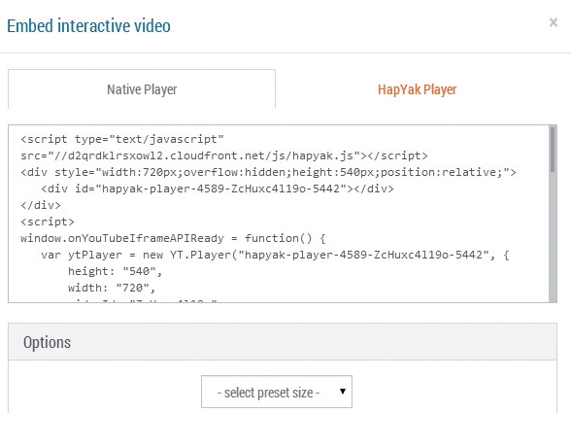This screenshot has height=447, width=571.
Task: Click the Options panel header
Action: tap(283, 342)
